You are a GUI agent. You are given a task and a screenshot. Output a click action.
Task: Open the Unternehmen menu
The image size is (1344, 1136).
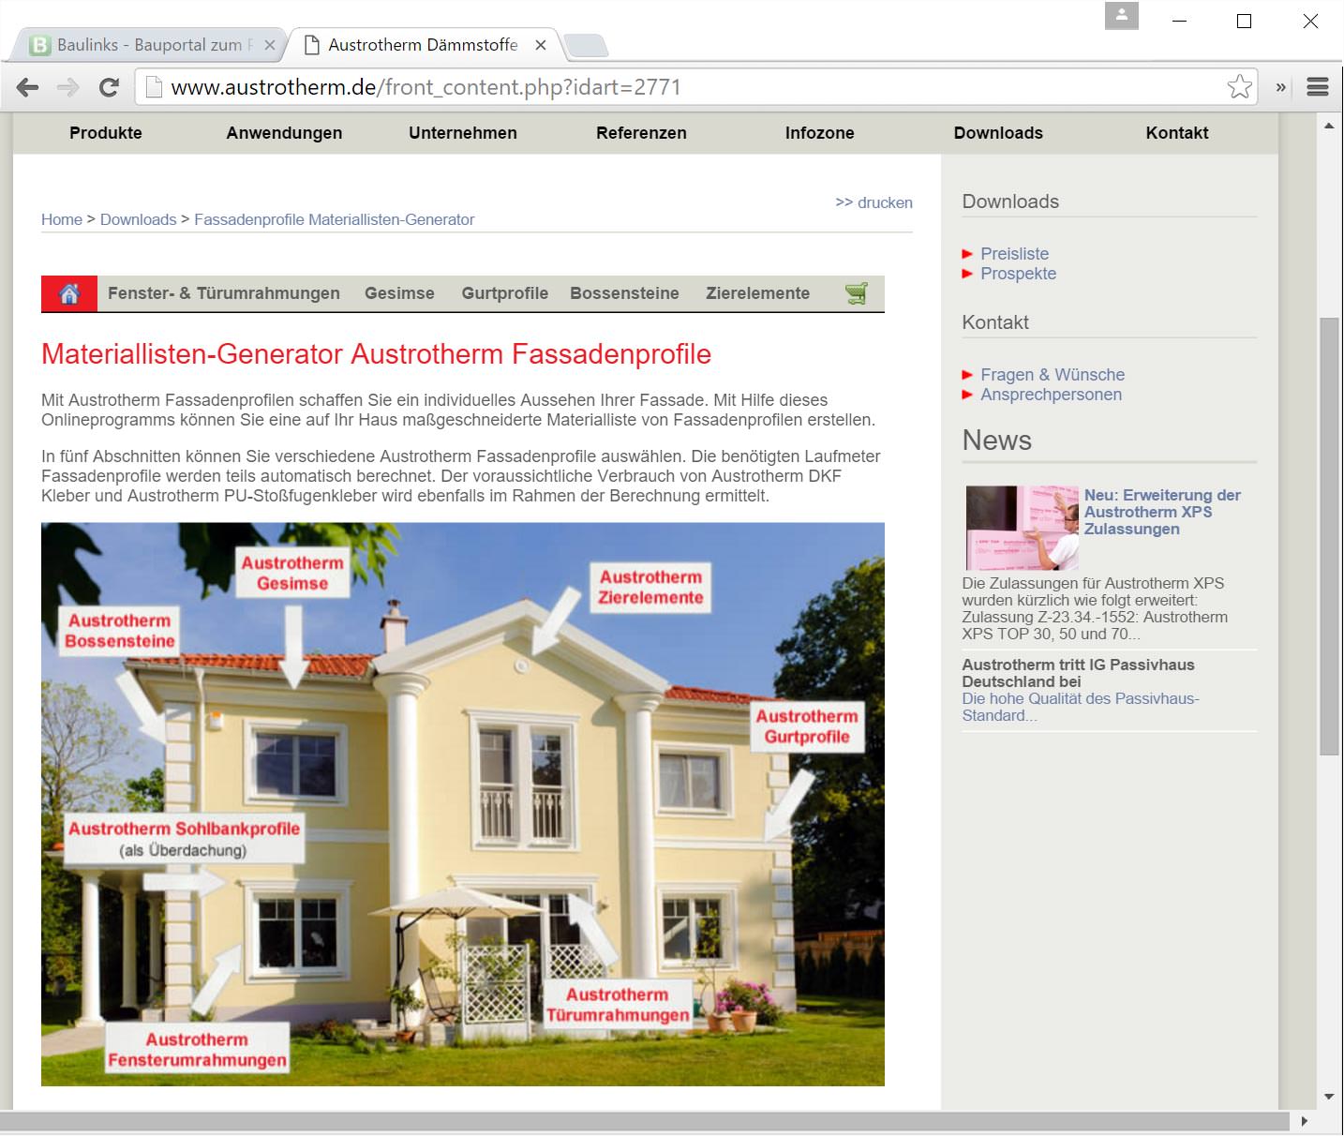click(463, 133)
